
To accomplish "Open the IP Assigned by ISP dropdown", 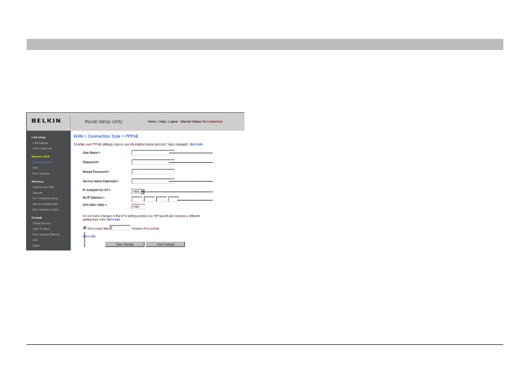I will pos(138,192).
